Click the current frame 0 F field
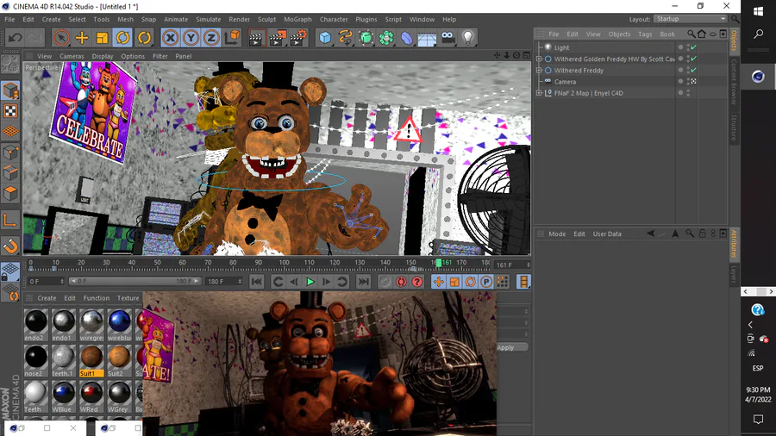The height and width of the screenshot is (436, 776). (x=46, y=281)
